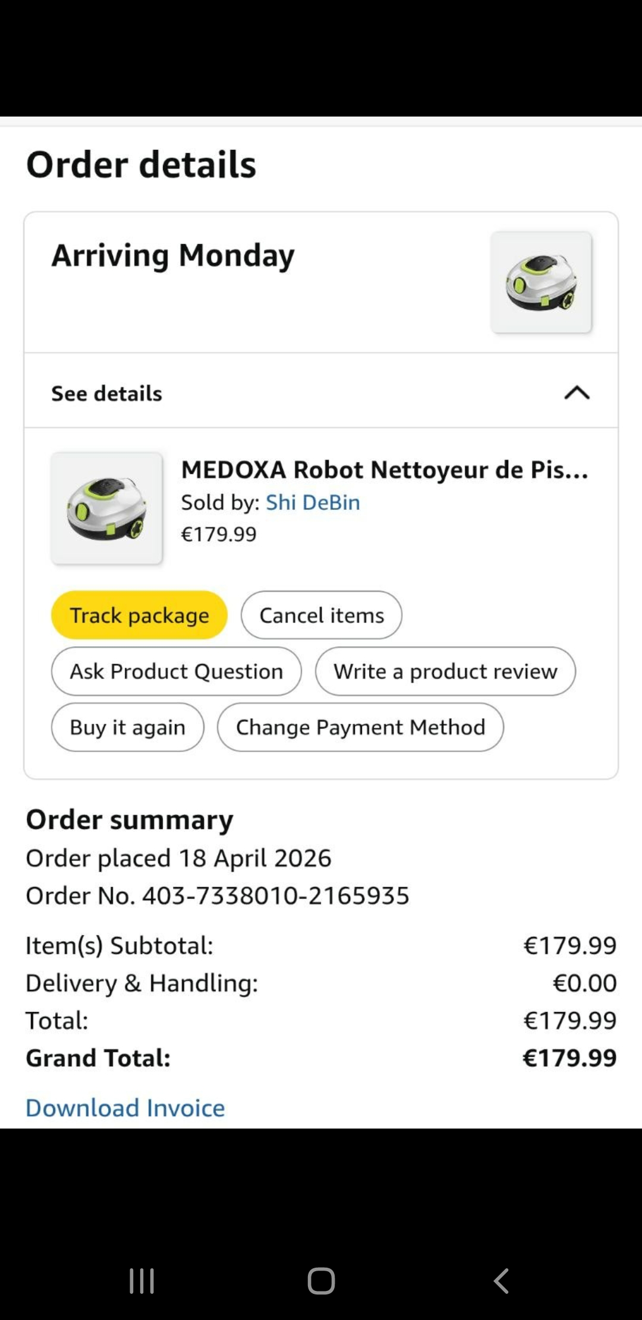Open seller Shi DeBin's page
642x1320 pixels.
point(313,502)
